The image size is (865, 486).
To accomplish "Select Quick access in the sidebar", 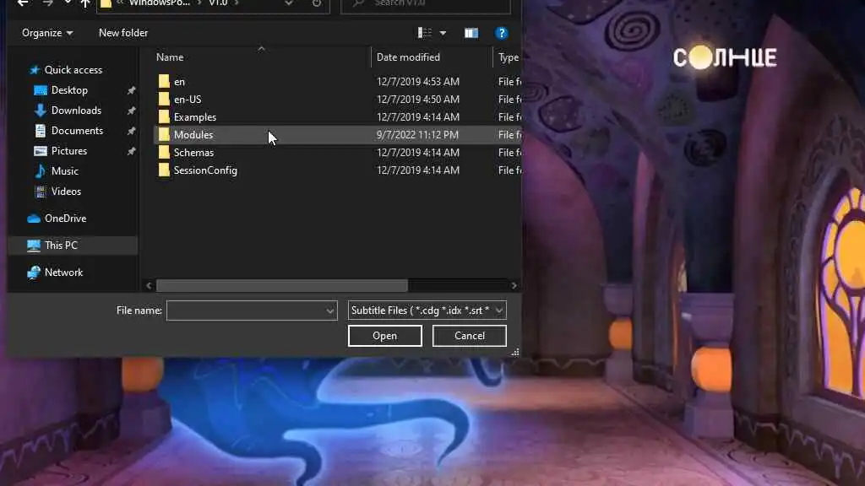I will point(73,70).
